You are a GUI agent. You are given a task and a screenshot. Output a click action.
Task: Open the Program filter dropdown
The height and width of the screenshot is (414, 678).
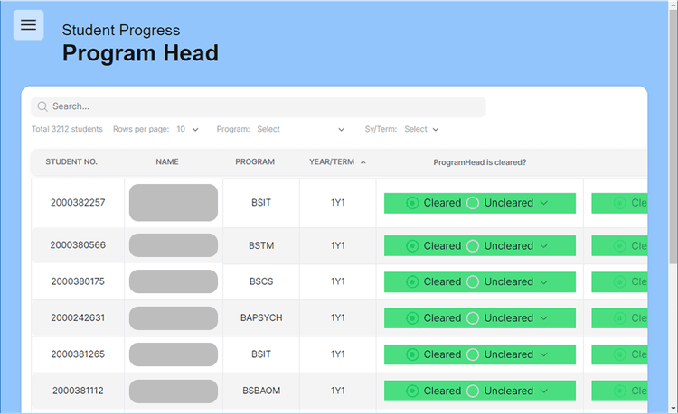point(300,129)
